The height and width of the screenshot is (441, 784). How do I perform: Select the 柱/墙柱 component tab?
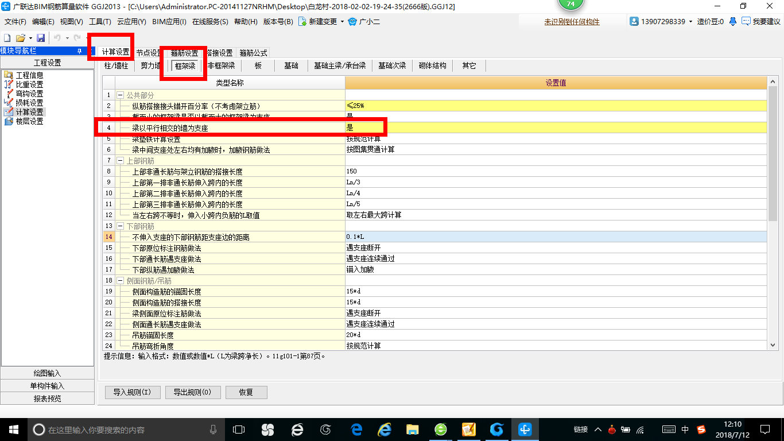[116, 66]
